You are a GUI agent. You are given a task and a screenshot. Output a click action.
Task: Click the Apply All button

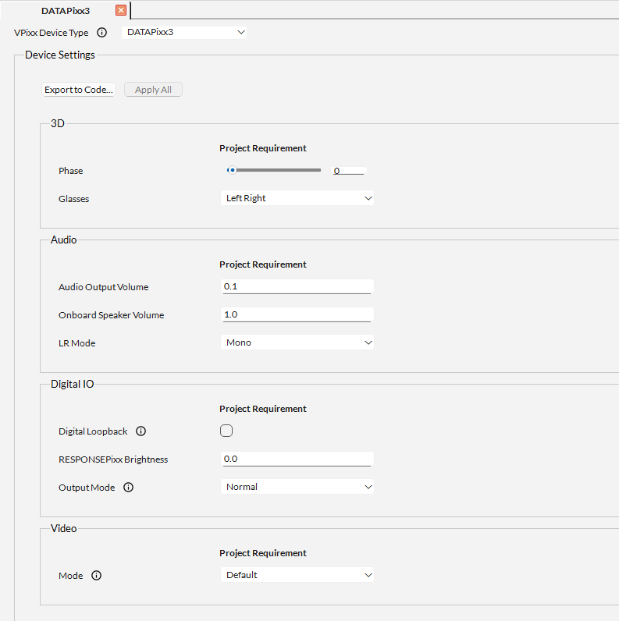click(x=153, y=90)
